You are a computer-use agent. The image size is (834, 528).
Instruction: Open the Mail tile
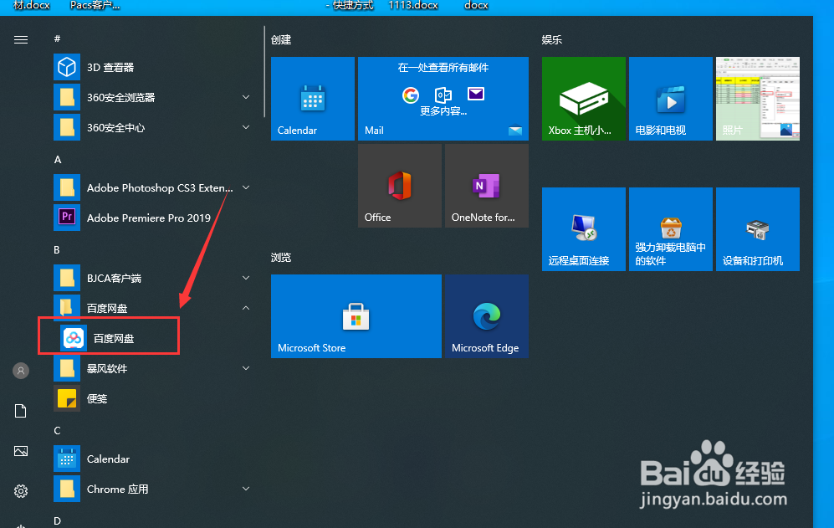pos(443,99)
